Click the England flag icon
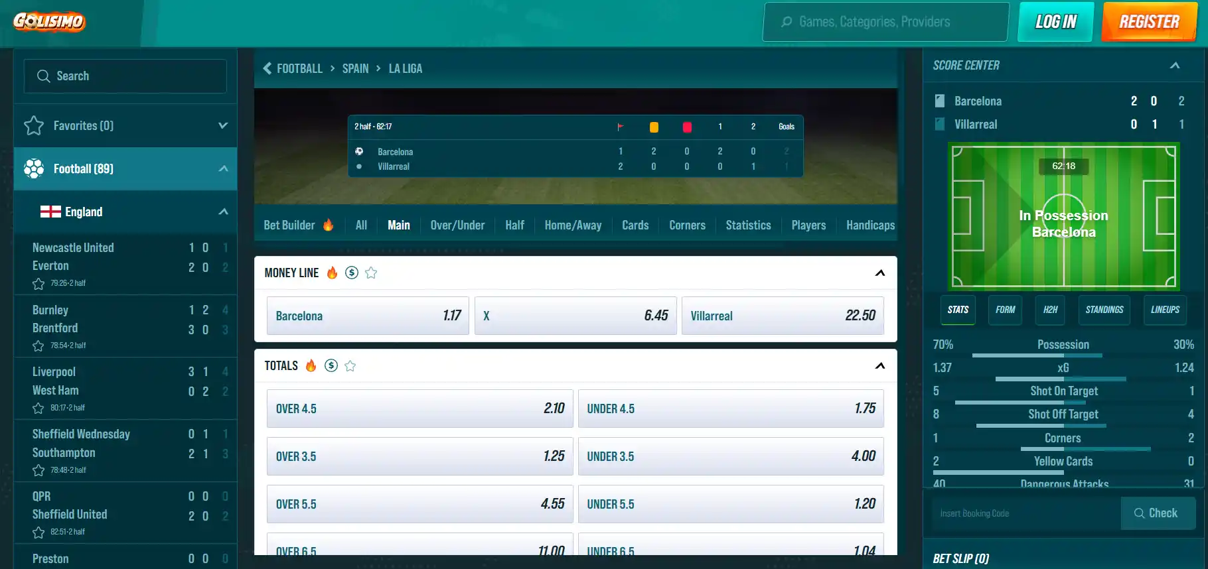The height and width of the screenshot is (569, 1208). pos(50,212)
